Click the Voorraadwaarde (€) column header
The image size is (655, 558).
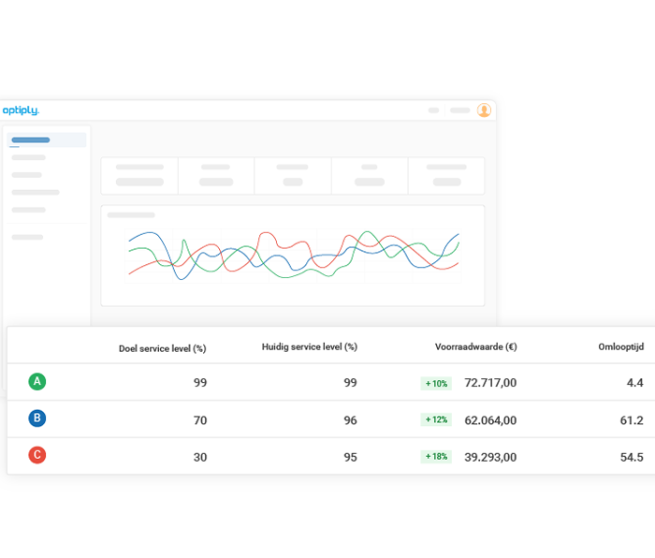pos(475,347)
